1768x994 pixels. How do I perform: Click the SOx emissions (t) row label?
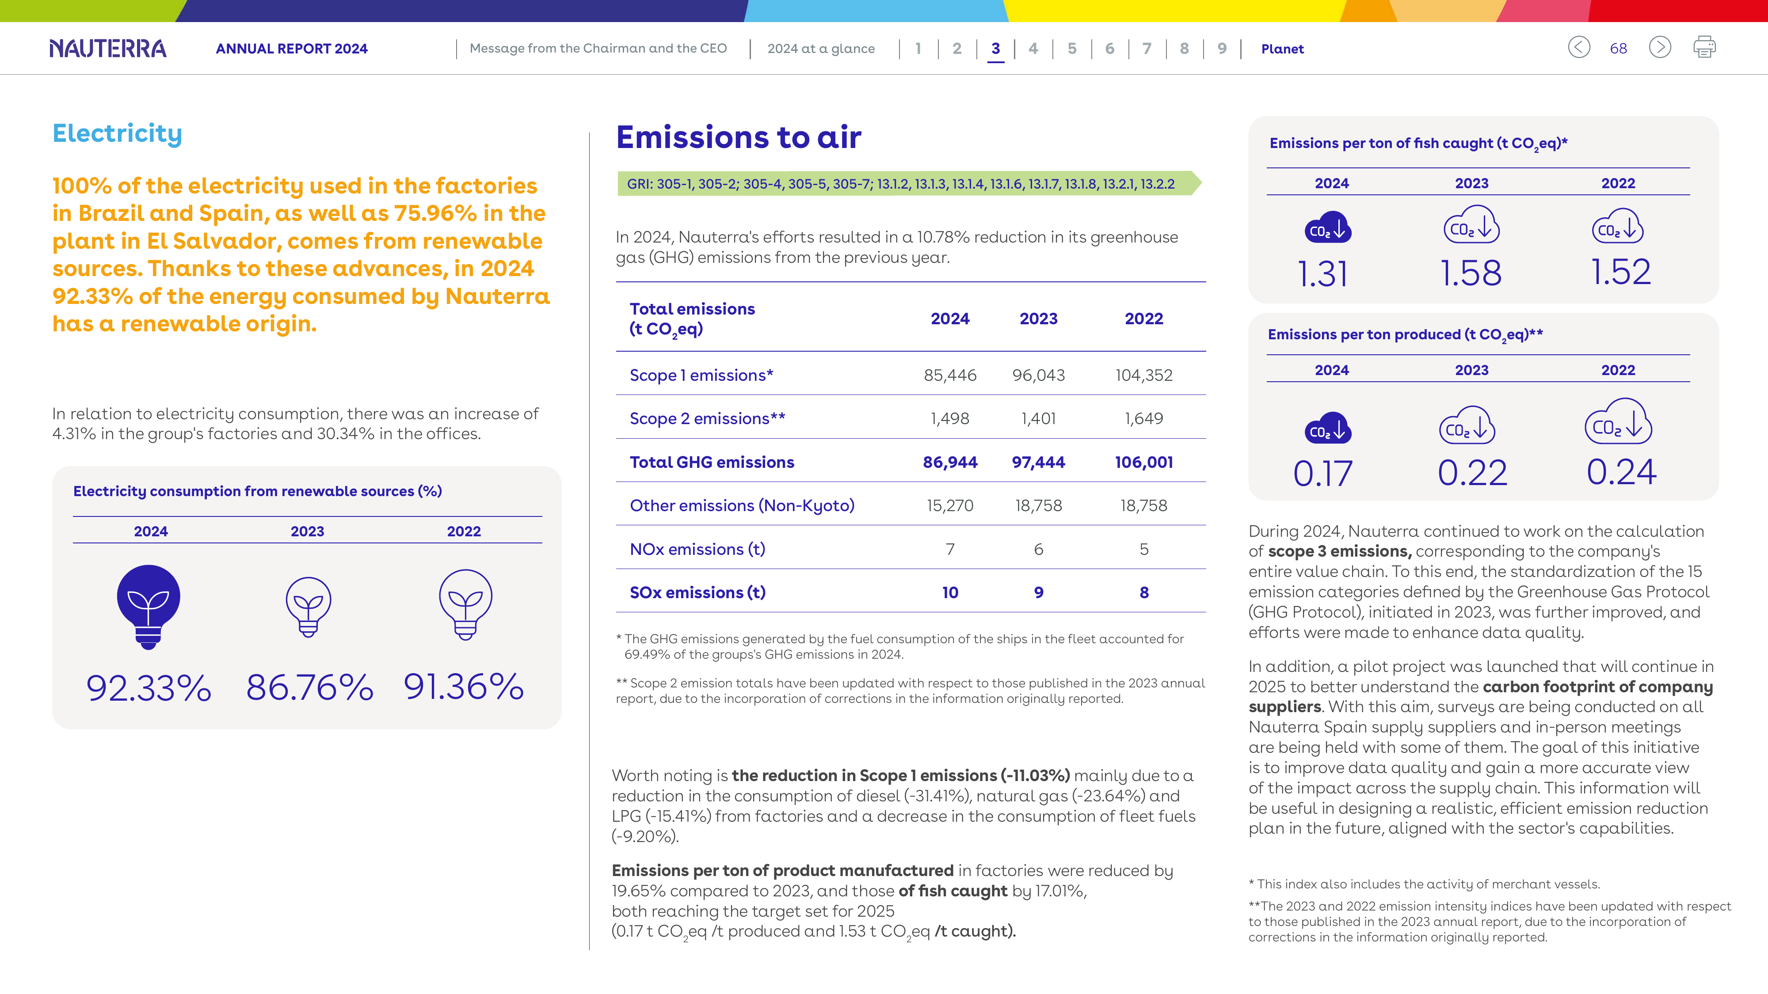click(x=697, y=593)
